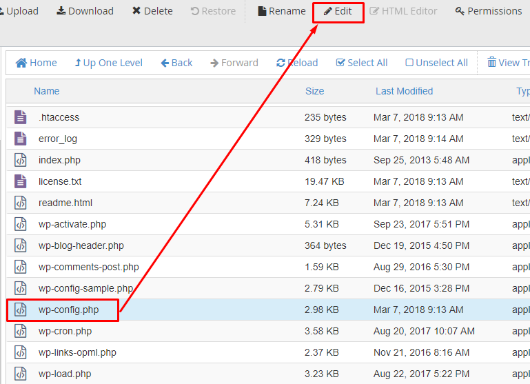Viewport: 530px width, 384px height.
Task: Click the Nov 21, 2016 8:16 AM date
Action: [x=422, y=352]
